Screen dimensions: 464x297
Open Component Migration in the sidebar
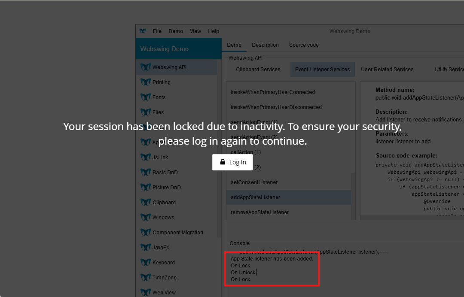pos(177,233)
